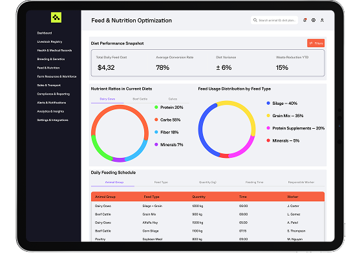Click the 1500 kg quantity cell
The height and width of the screenshot is (253, 362).
click(198, 223)
